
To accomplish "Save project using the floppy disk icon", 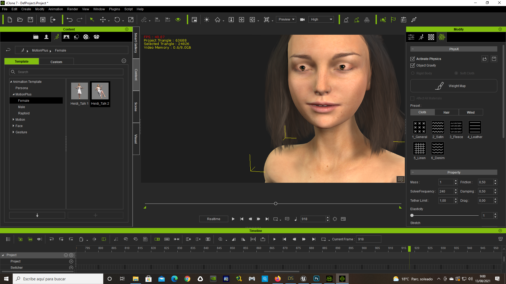I will (x=30, y=19).
